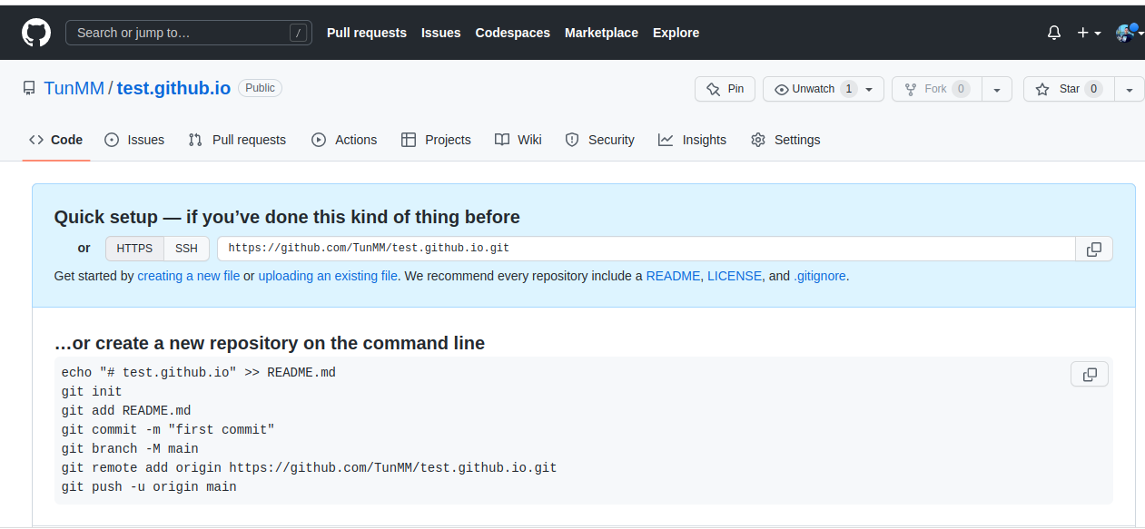1145x529 pixels.
Task: Copy the repository URL to clipboard
Action: coord(1094,249)
